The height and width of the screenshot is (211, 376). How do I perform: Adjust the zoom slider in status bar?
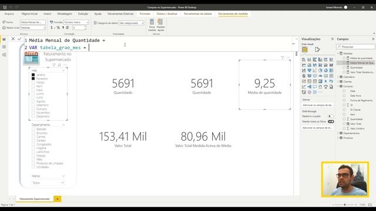click(345, 205)
